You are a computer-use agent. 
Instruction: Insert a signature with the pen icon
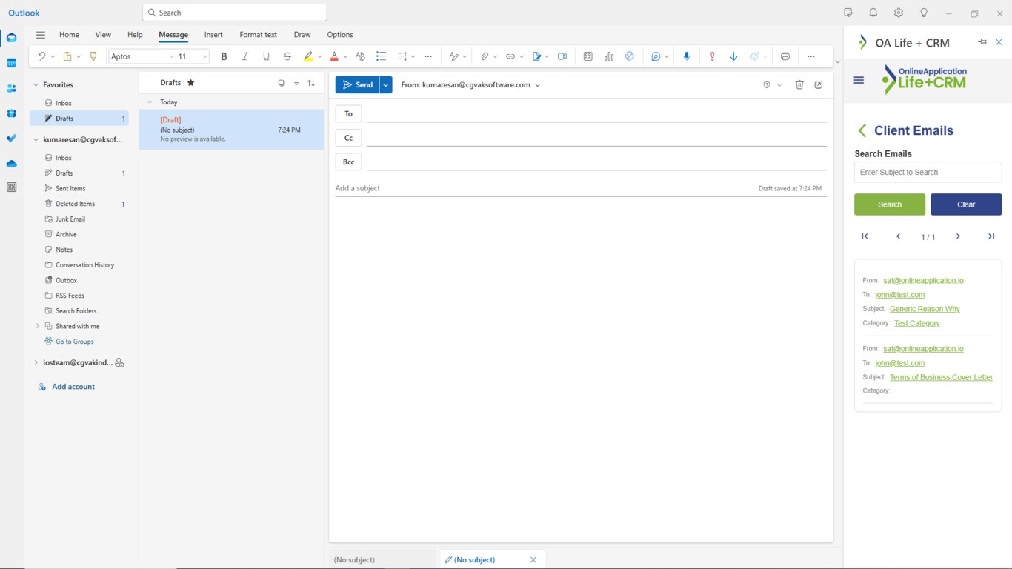pos(537,56)
